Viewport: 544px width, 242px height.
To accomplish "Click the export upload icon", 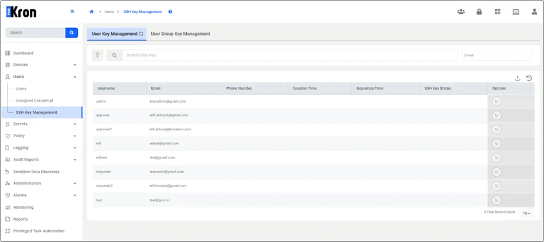I will pos(517,78).
